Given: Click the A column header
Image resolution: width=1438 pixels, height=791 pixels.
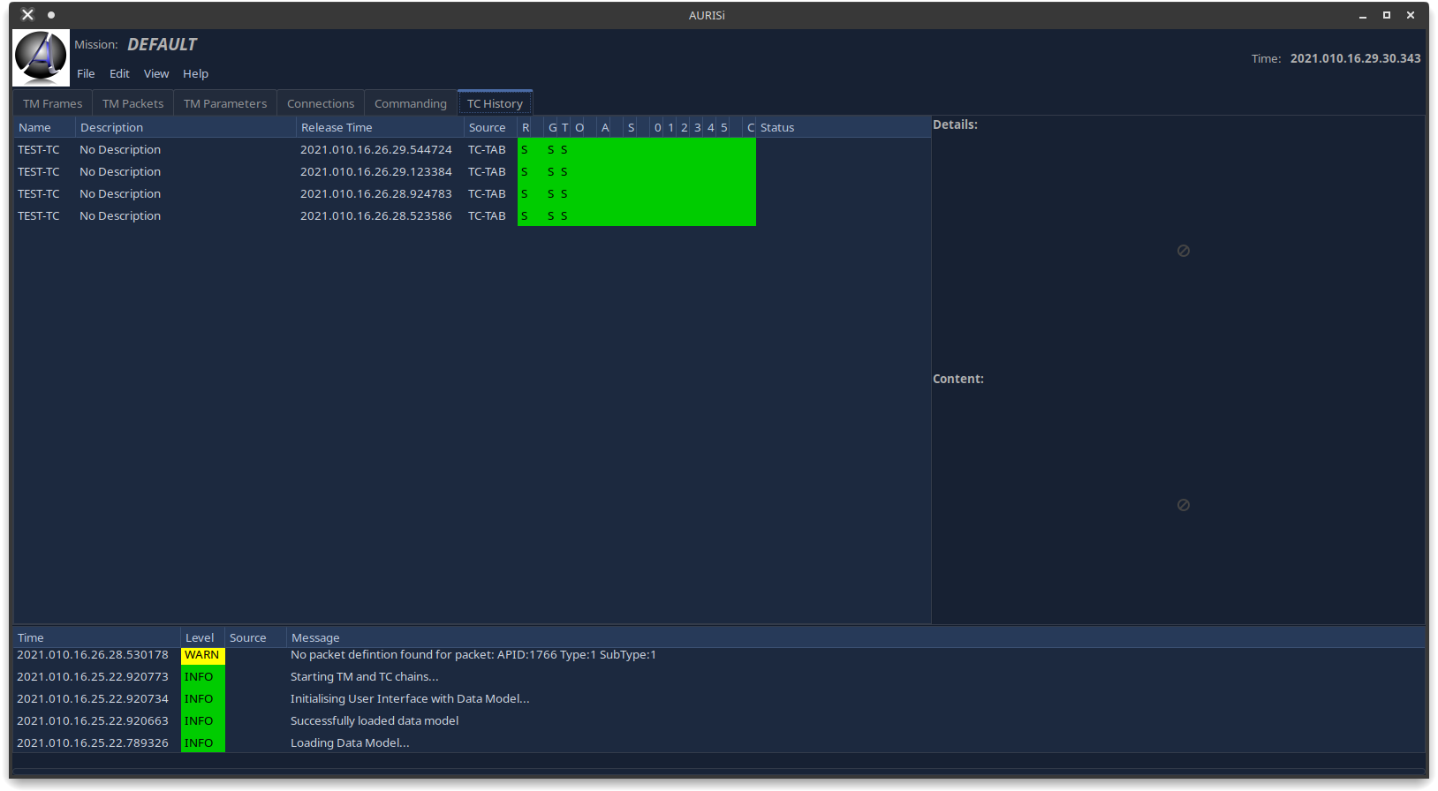Looking at the screenshot, I should (605, 127).
